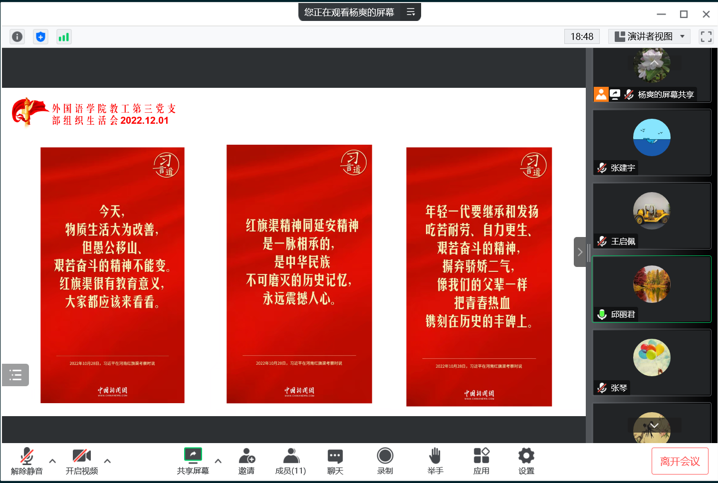Click the blue security shield icon
Image resolution: width=718 pixels, height=483 pixels.
click(41, 37)
